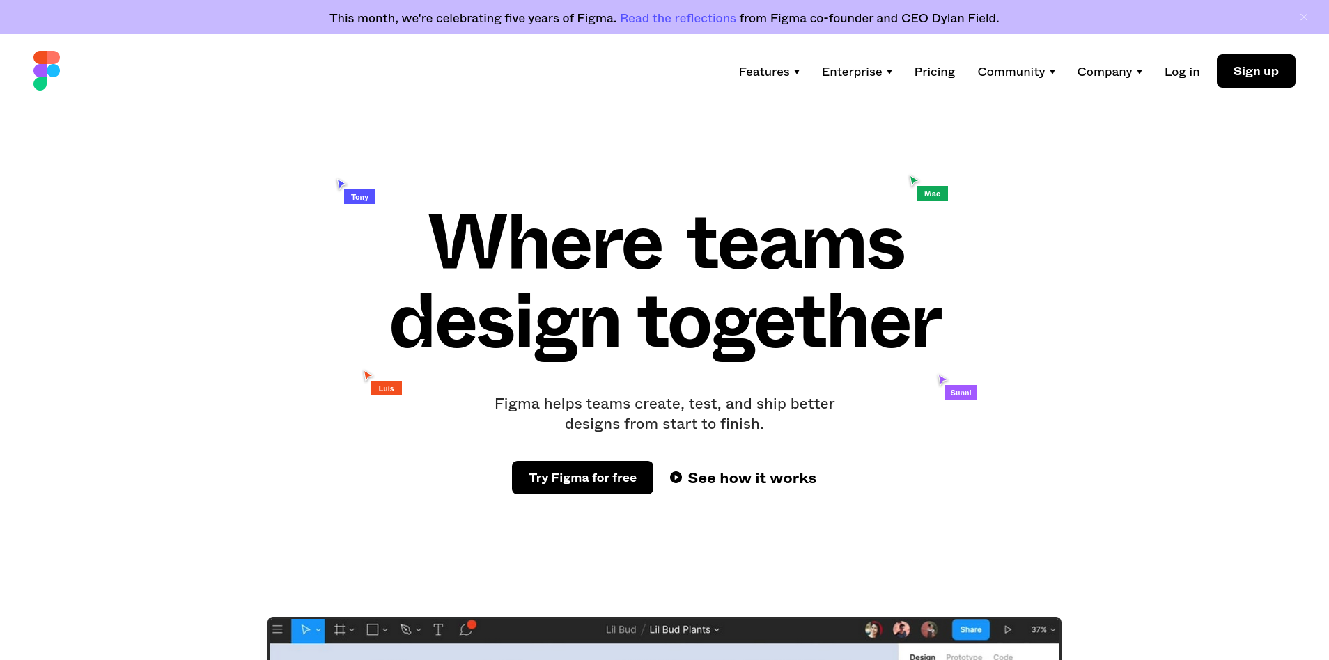
Task: Open the 'Read the reflections' link
Action: (678, 18)
